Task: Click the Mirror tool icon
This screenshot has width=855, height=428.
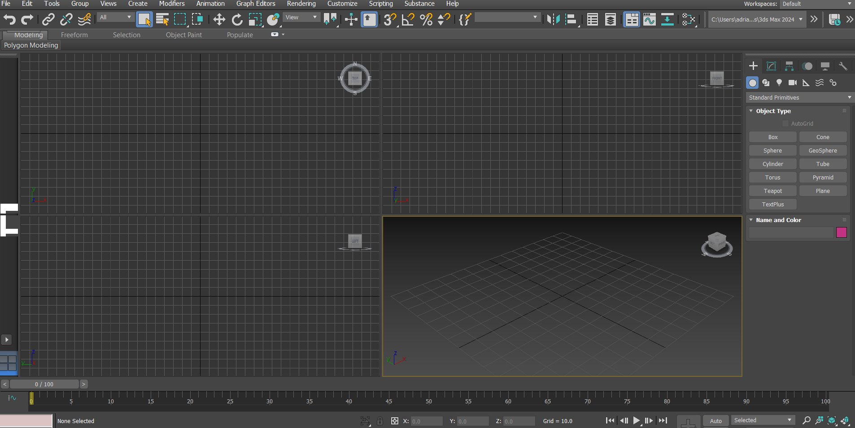Action: [x=553, y=19]
